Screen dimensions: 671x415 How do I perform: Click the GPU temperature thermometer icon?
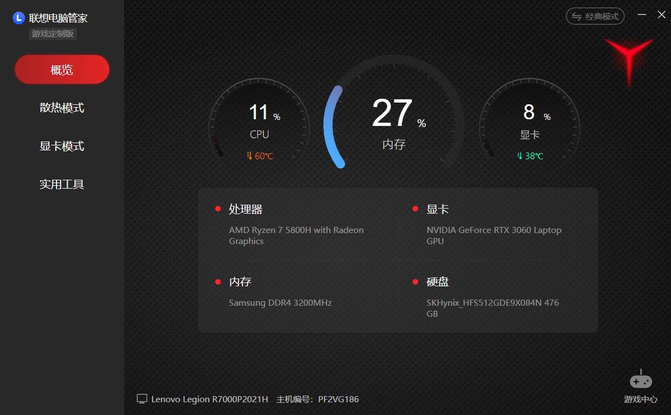[x=520, y=156]
